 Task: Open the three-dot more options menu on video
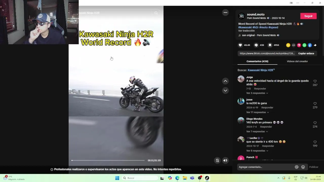coord(225,12)
